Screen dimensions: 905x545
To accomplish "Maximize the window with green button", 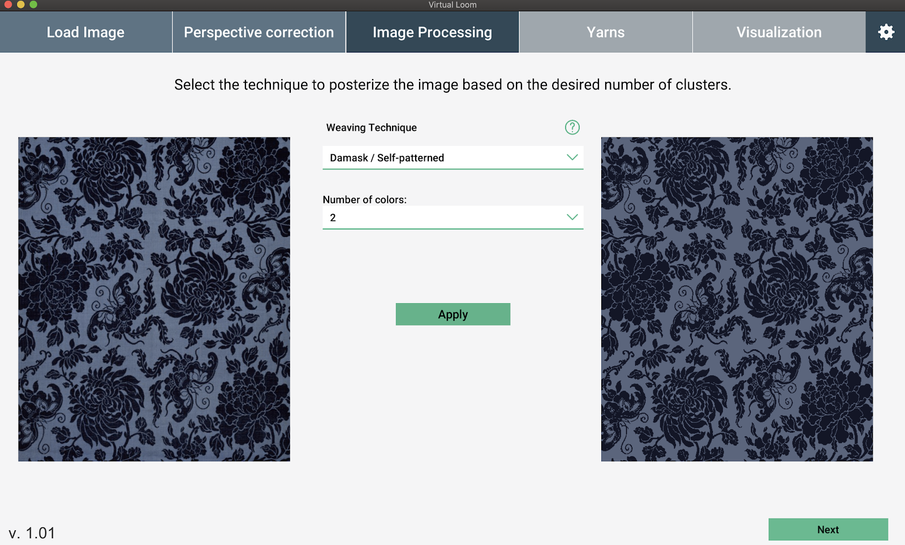I will click(33, 5).
